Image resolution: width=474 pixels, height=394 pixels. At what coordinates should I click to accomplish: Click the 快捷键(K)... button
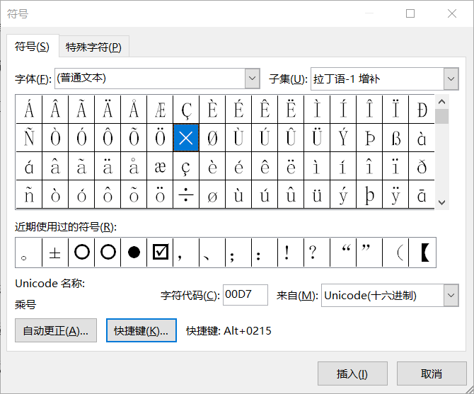[x=141, y=330]
